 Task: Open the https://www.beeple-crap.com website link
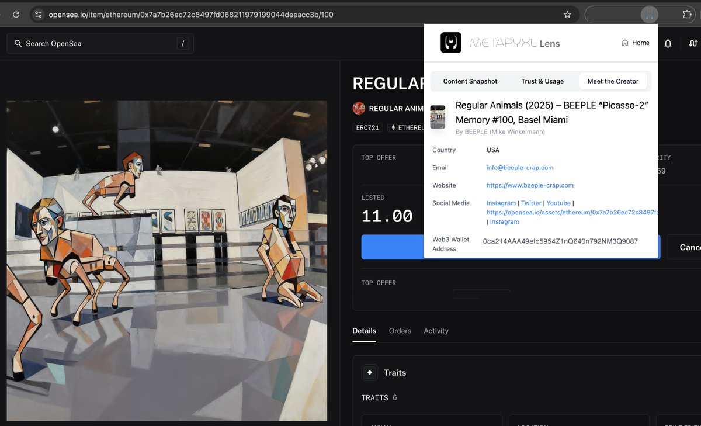(x=530, y=185)
